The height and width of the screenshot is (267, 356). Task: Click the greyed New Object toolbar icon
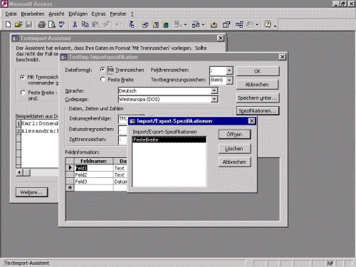250,24
